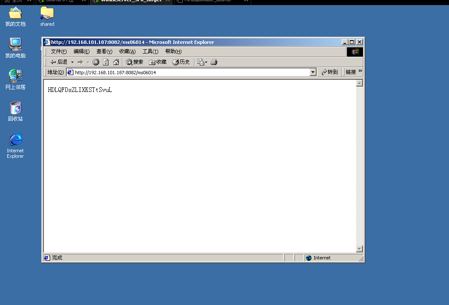This screenshot has width=449, height=305.
Task: Select the 回收站 recycle bin icon
Action: [16, 111]
